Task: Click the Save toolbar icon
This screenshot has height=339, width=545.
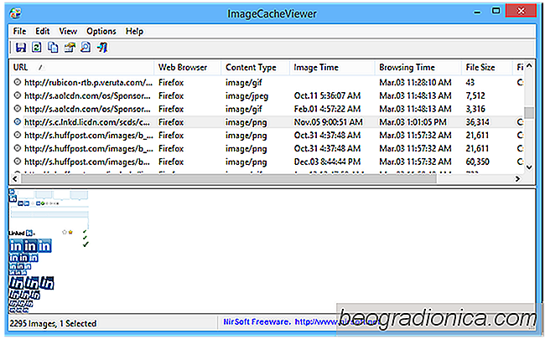Action: (19, 48)
